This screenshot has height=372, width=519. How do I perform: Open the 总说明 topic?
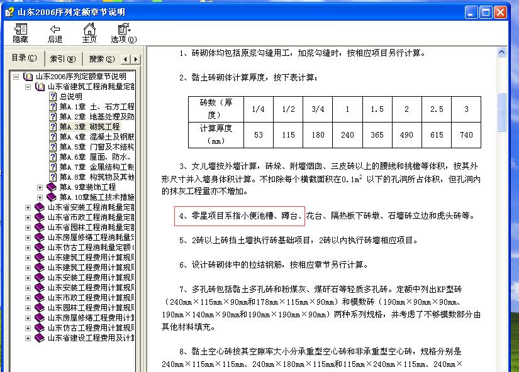click(x=71, y=97)
